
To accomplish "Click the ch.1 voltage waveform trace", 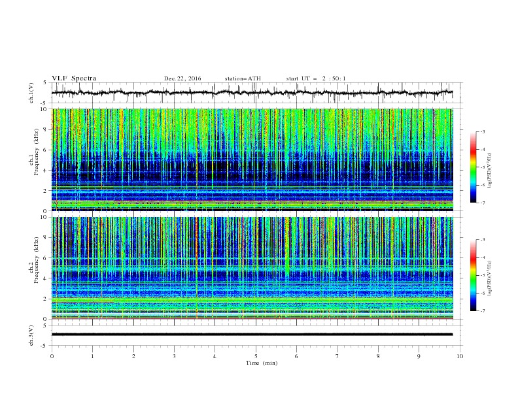I will (252, 93).
